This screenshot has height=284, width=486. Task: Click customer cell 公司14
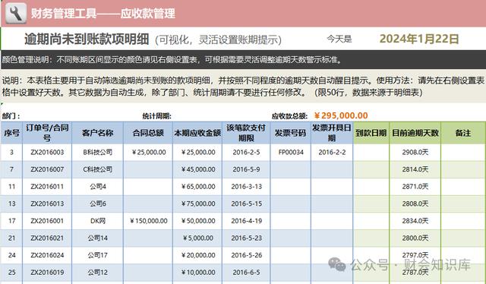98,238
